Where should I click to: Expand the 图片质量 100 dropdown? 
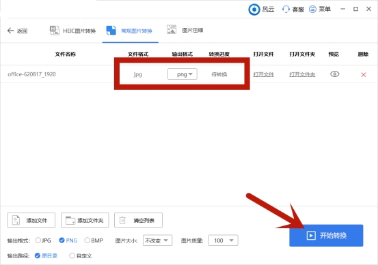point(224,240)
